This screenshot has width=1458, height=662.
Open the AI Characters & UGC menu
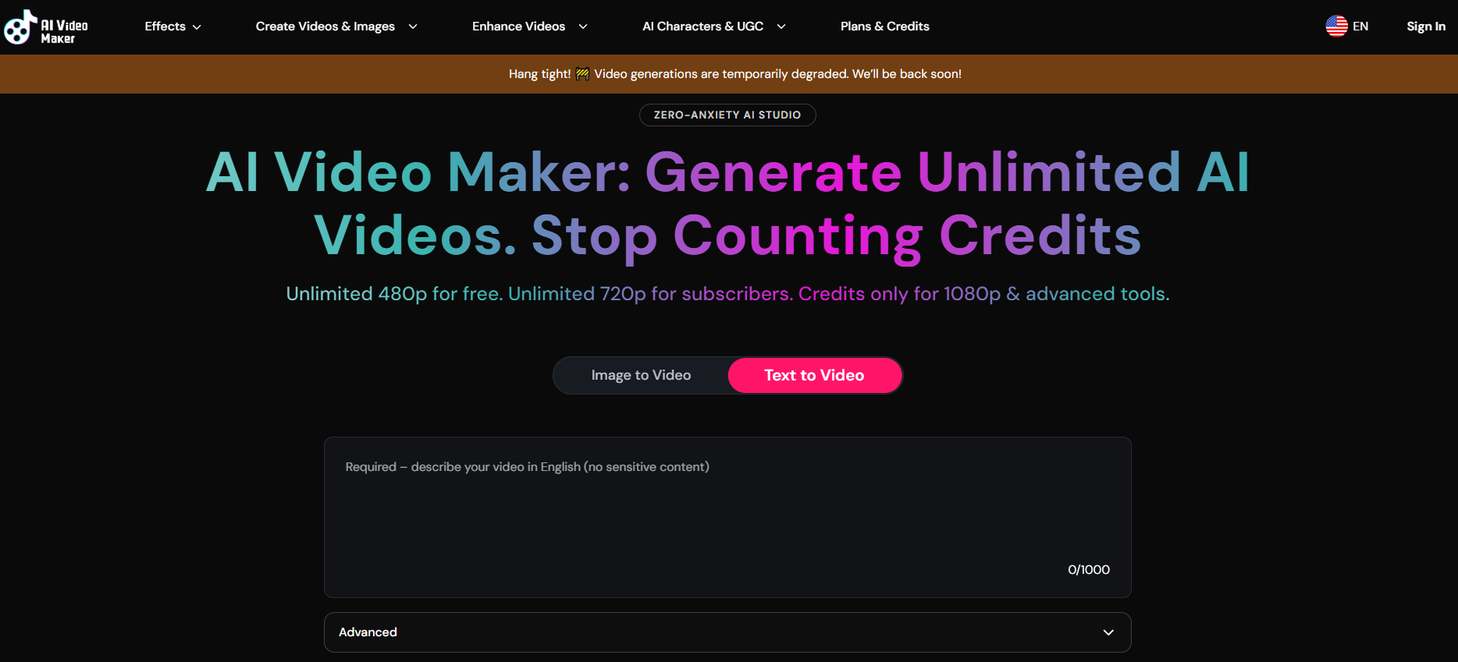point(702,27)
